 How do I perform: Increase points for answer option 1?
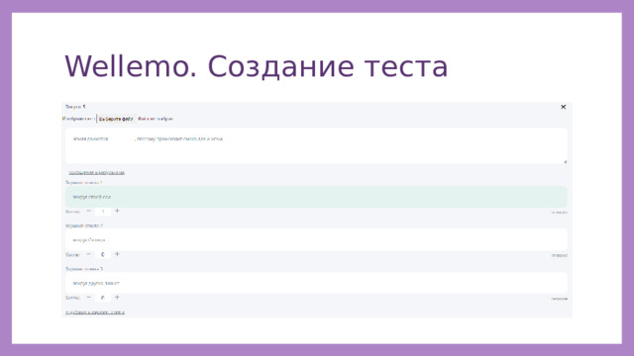[117, 211]
